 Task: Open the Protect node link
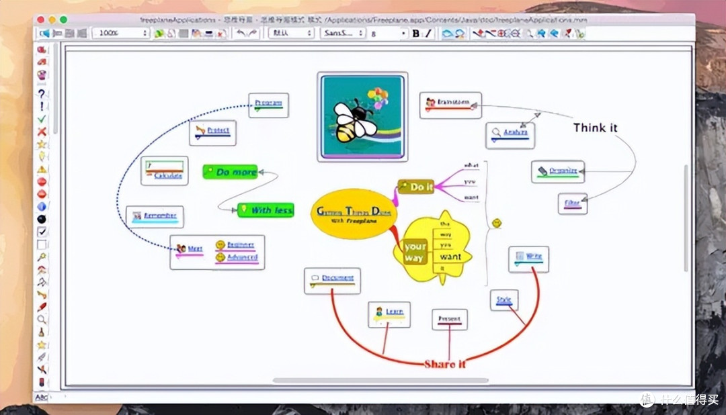[218, 130]
